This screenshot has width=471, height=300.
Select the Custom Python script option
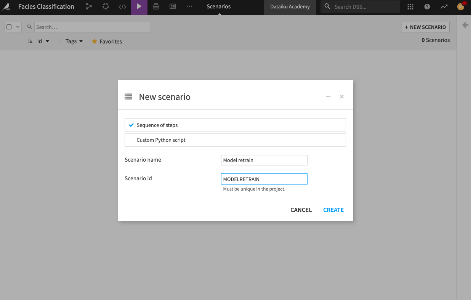[x=235, y=140]
